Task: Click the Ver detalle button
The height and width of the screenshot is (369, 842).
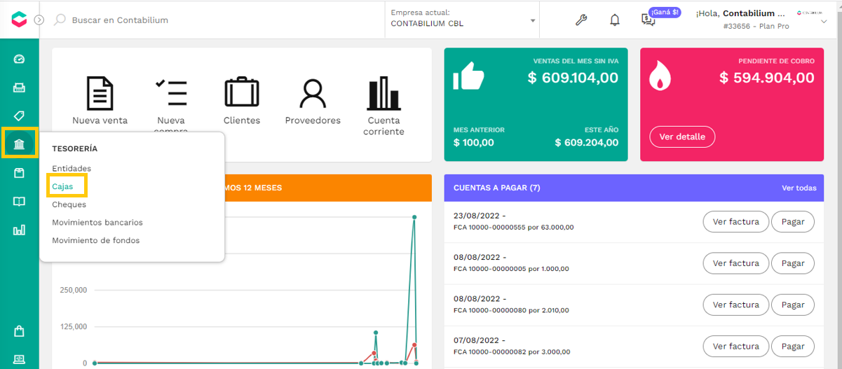Action: (x=682, y=137)
